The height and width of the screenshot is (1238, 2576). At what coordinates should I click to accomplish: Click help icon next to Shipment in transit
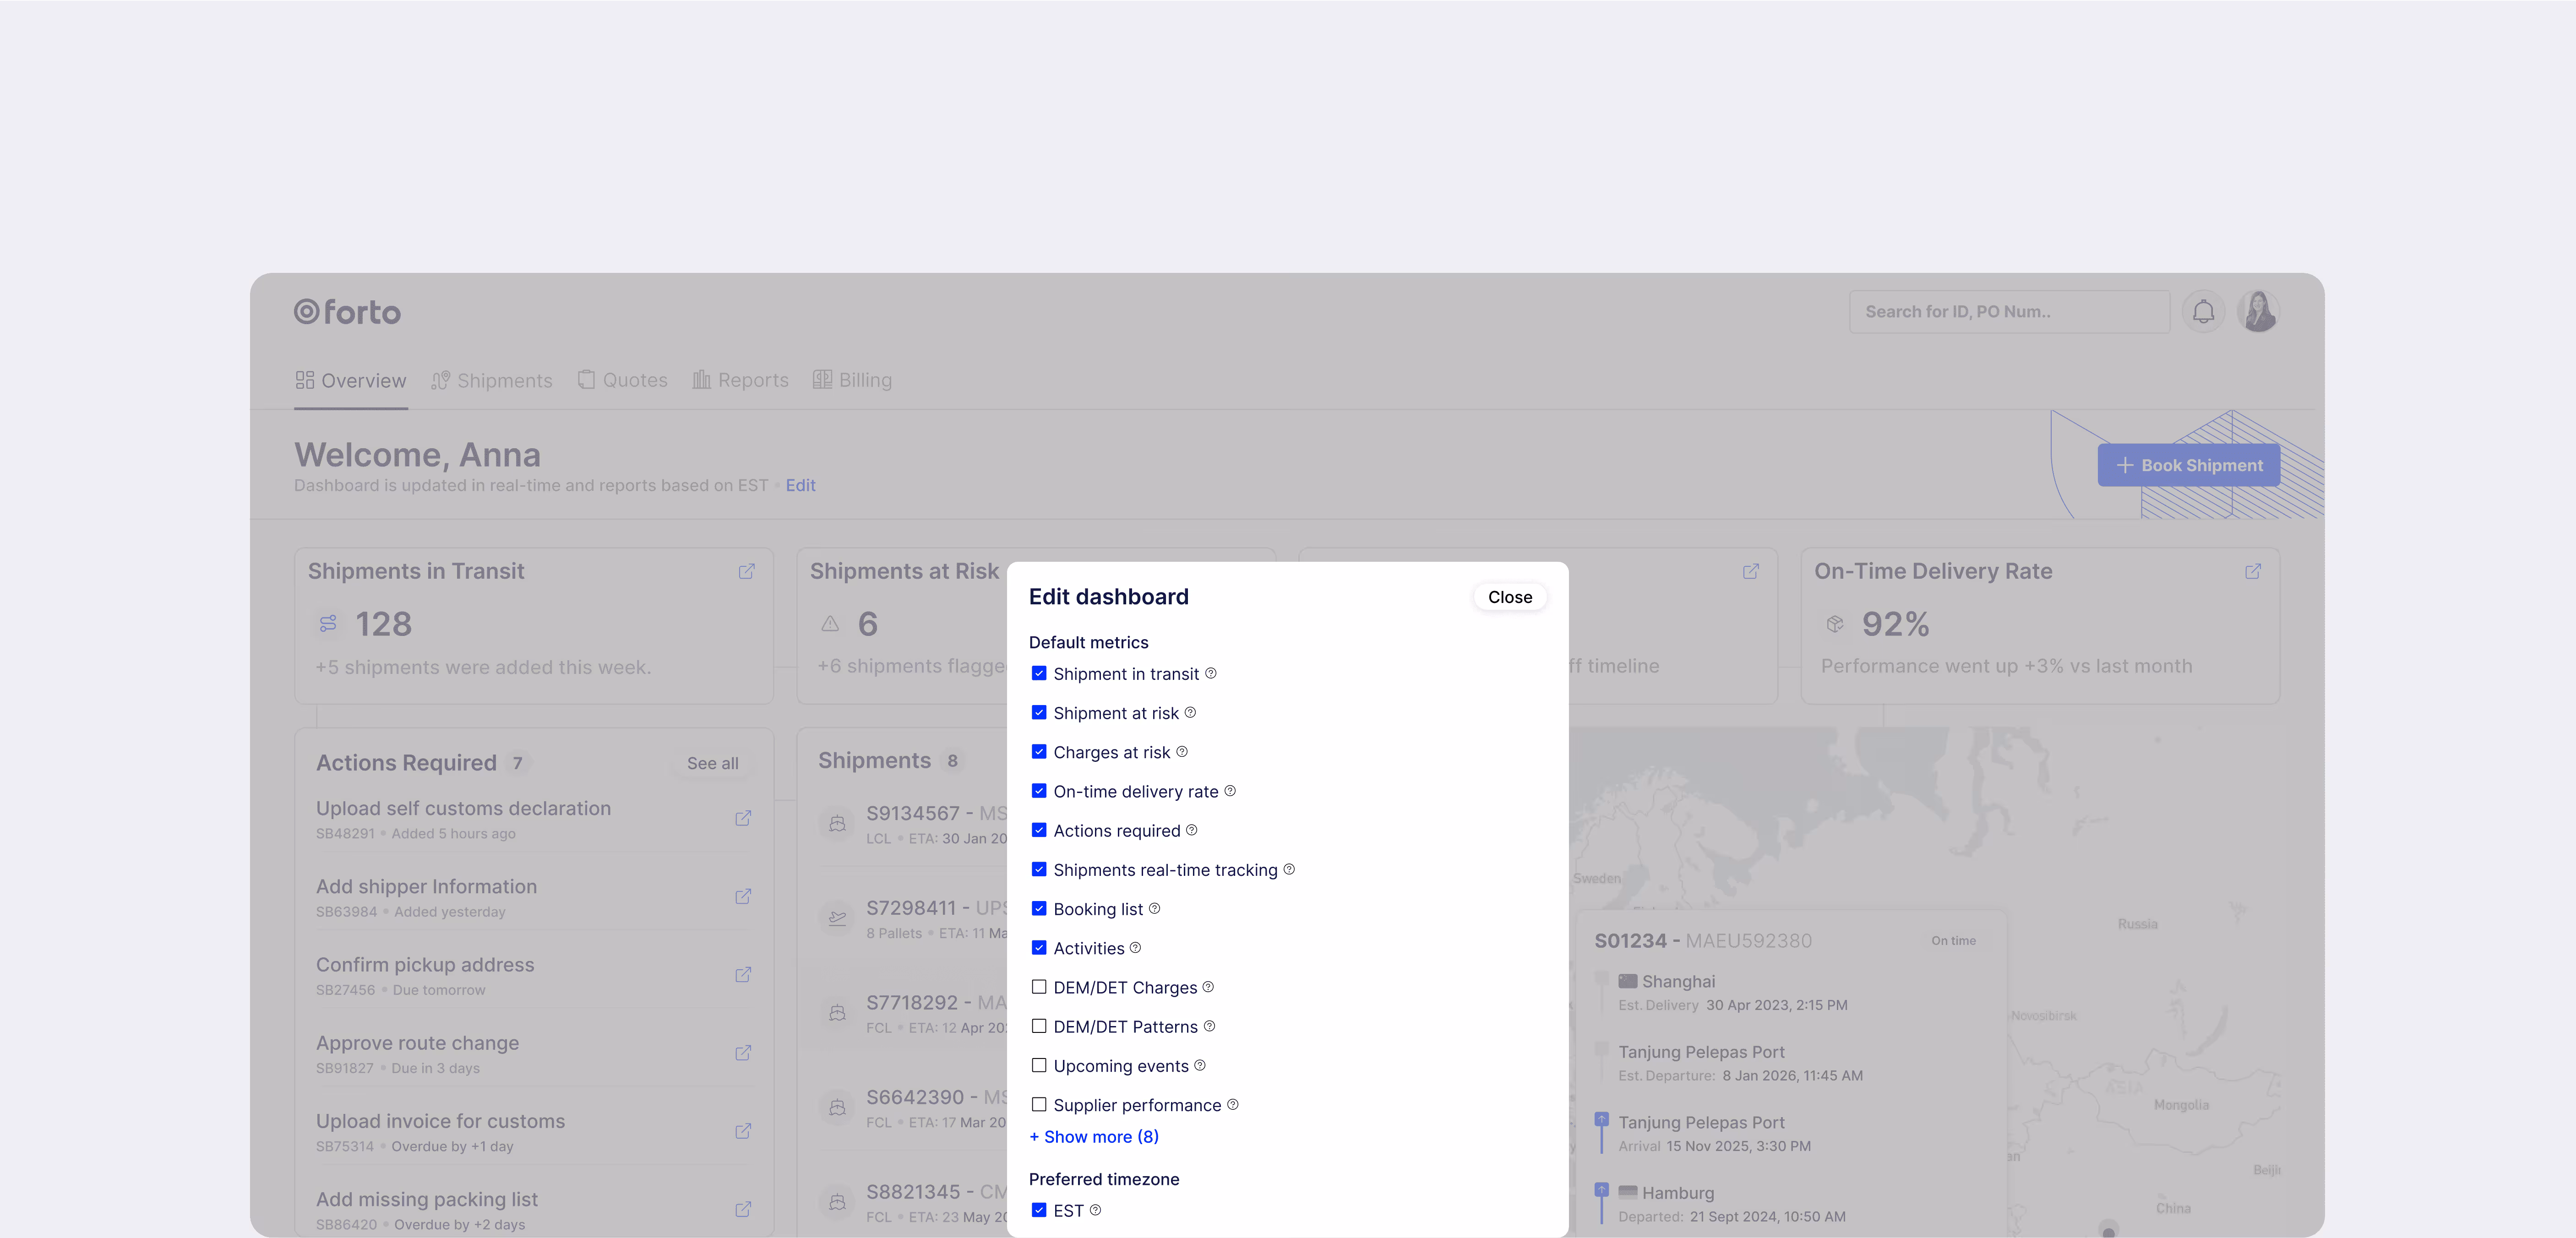pos(1211,673)
